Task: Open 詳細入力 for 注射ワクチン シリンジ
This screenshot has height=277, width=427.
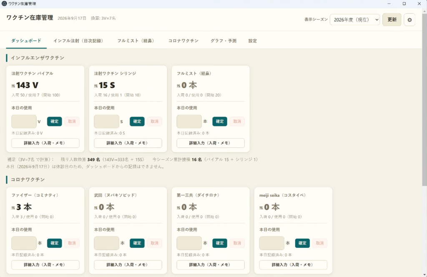Action: click(x=128, y=143)
